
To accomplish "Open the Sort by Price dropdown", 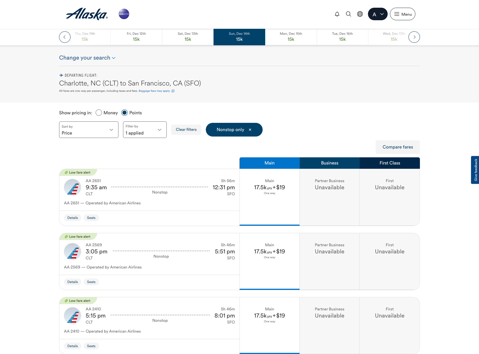I will pos(88,130).
